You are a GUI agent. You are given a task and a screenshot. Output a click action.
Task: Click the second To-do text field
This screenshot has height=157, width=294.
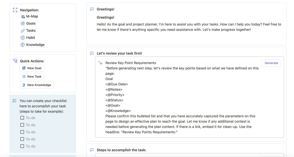coord(31,125)
